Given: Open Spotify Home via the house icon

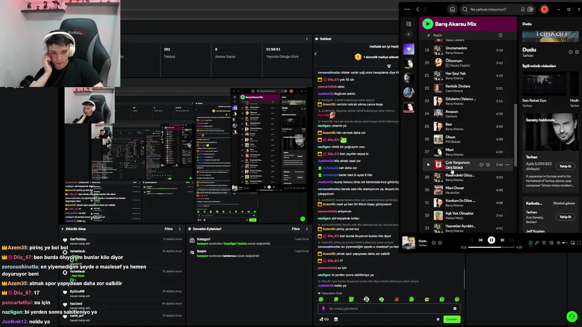Looking at the screenshot, I should coord(452,9).
